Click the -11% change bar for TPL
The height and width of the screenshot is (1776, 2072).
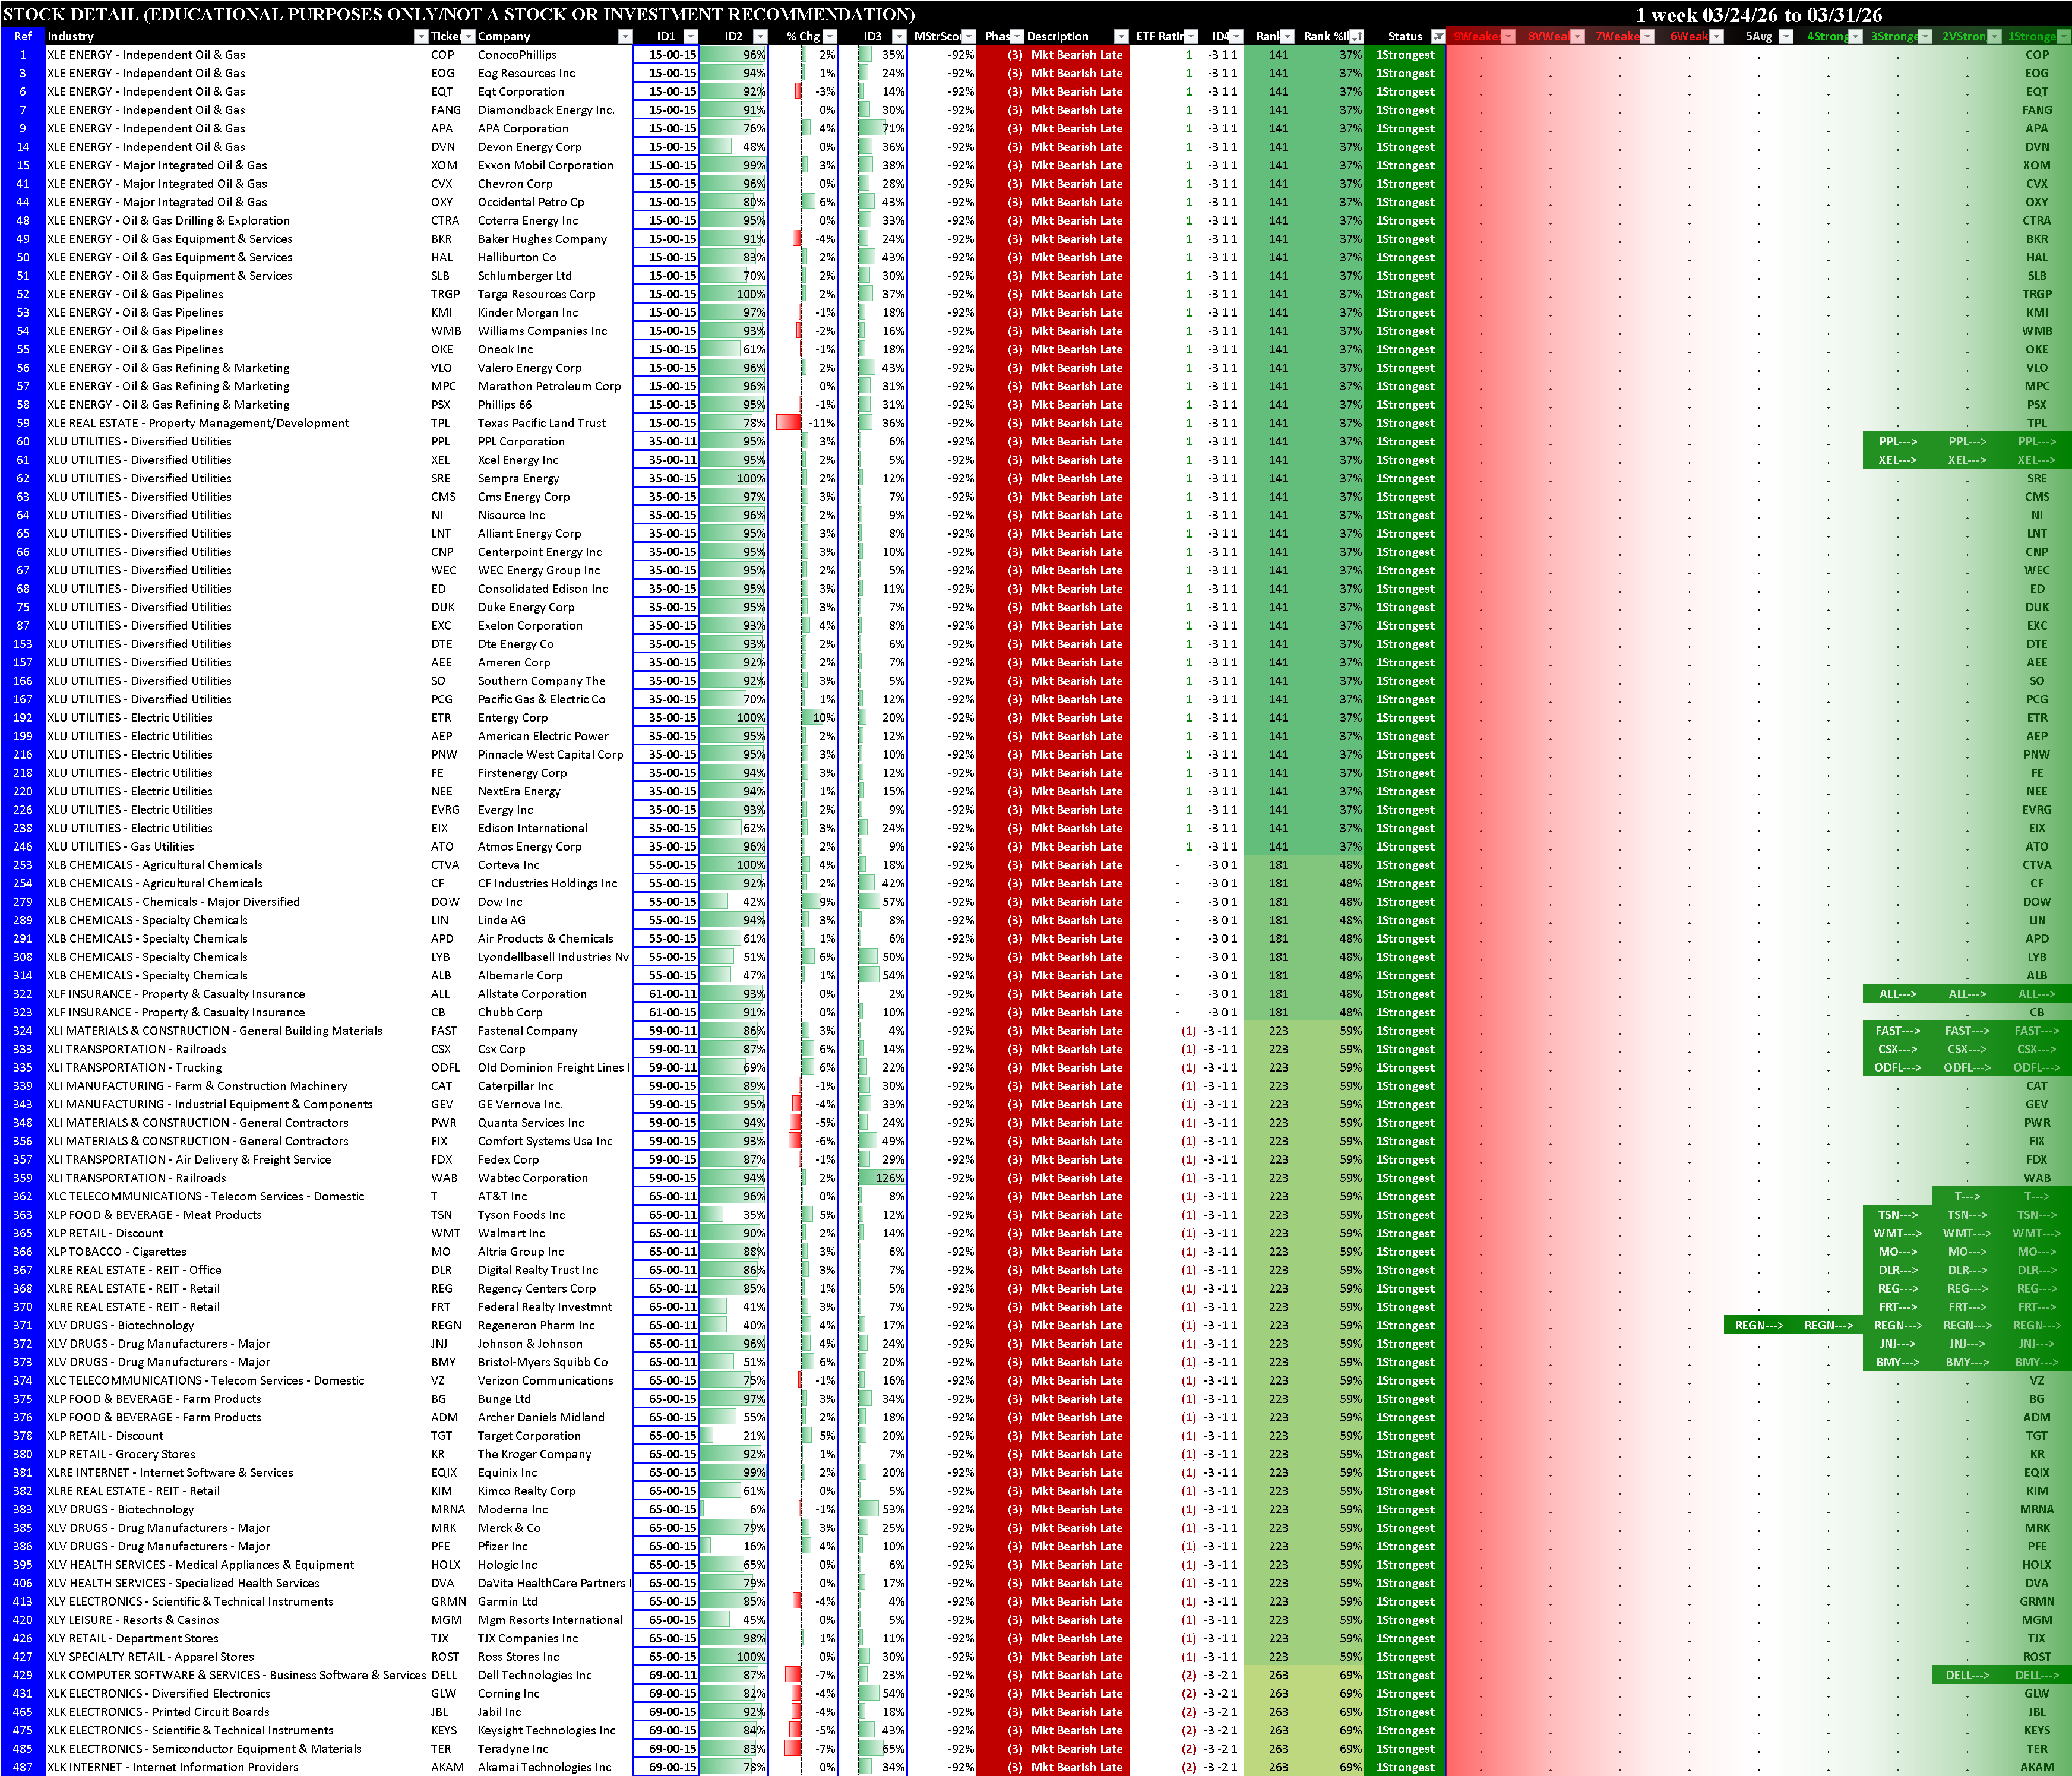[x=790, y=423]
